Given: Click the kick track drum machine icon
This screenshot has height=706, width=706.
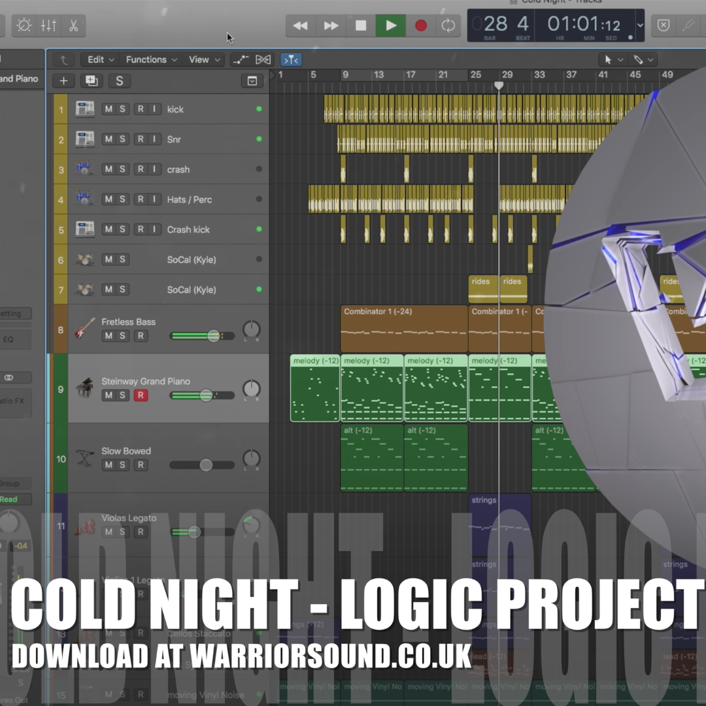Looking at the screenshot, I should (x=84, y=109).
